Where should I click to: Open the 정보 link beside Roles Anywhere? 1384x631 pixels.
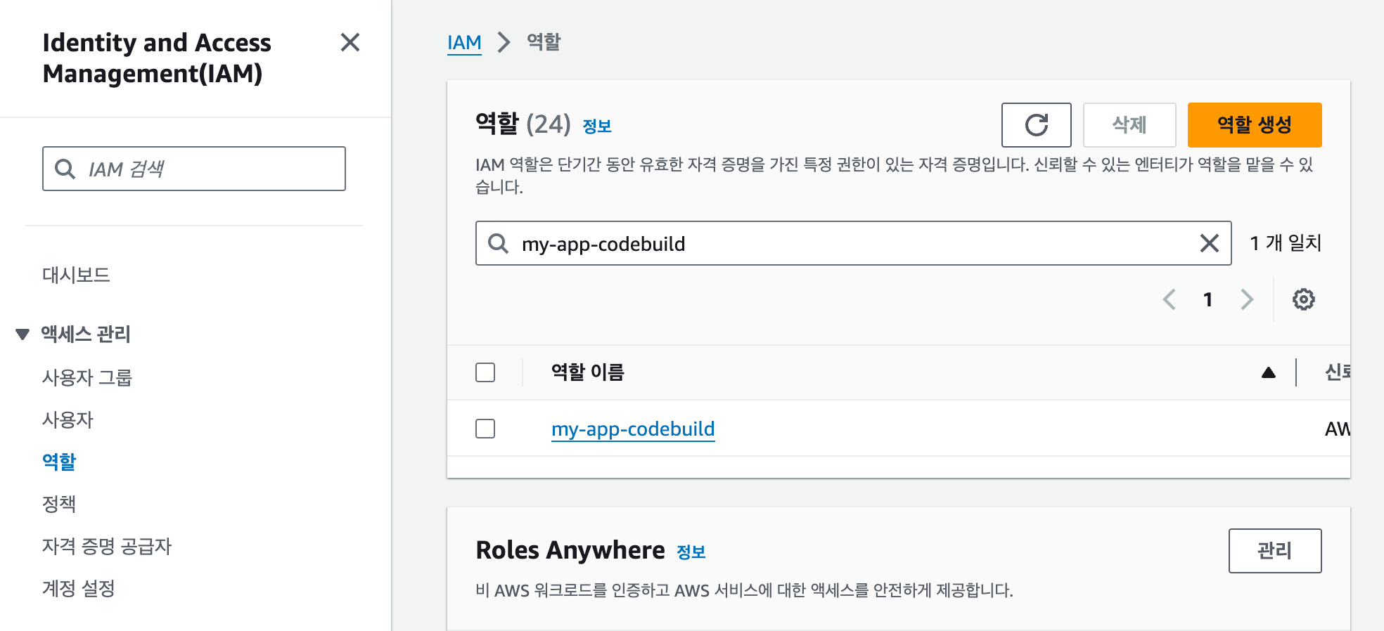point(691,552)
